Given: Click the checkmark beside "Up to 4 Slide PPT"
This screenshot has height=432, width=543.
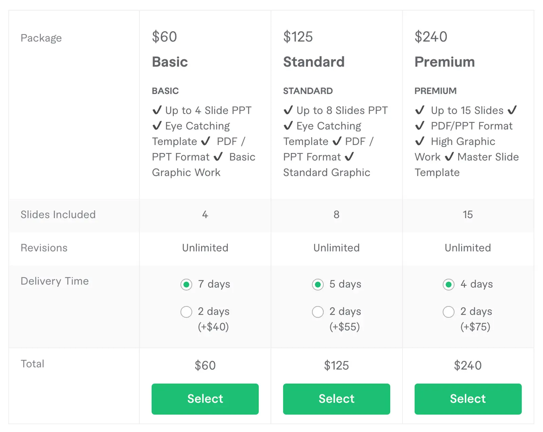Looking at the screenshot, I should coord(157,110).
